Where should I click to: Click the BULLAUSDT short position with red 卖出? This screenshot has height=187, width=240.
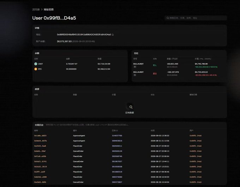coord(138,72)
